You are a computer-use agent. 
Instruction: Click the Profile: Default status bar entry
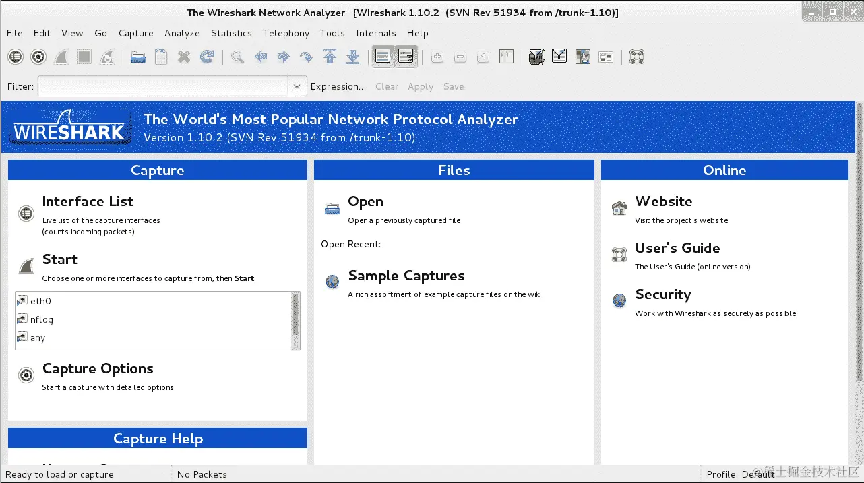(741, 474)
